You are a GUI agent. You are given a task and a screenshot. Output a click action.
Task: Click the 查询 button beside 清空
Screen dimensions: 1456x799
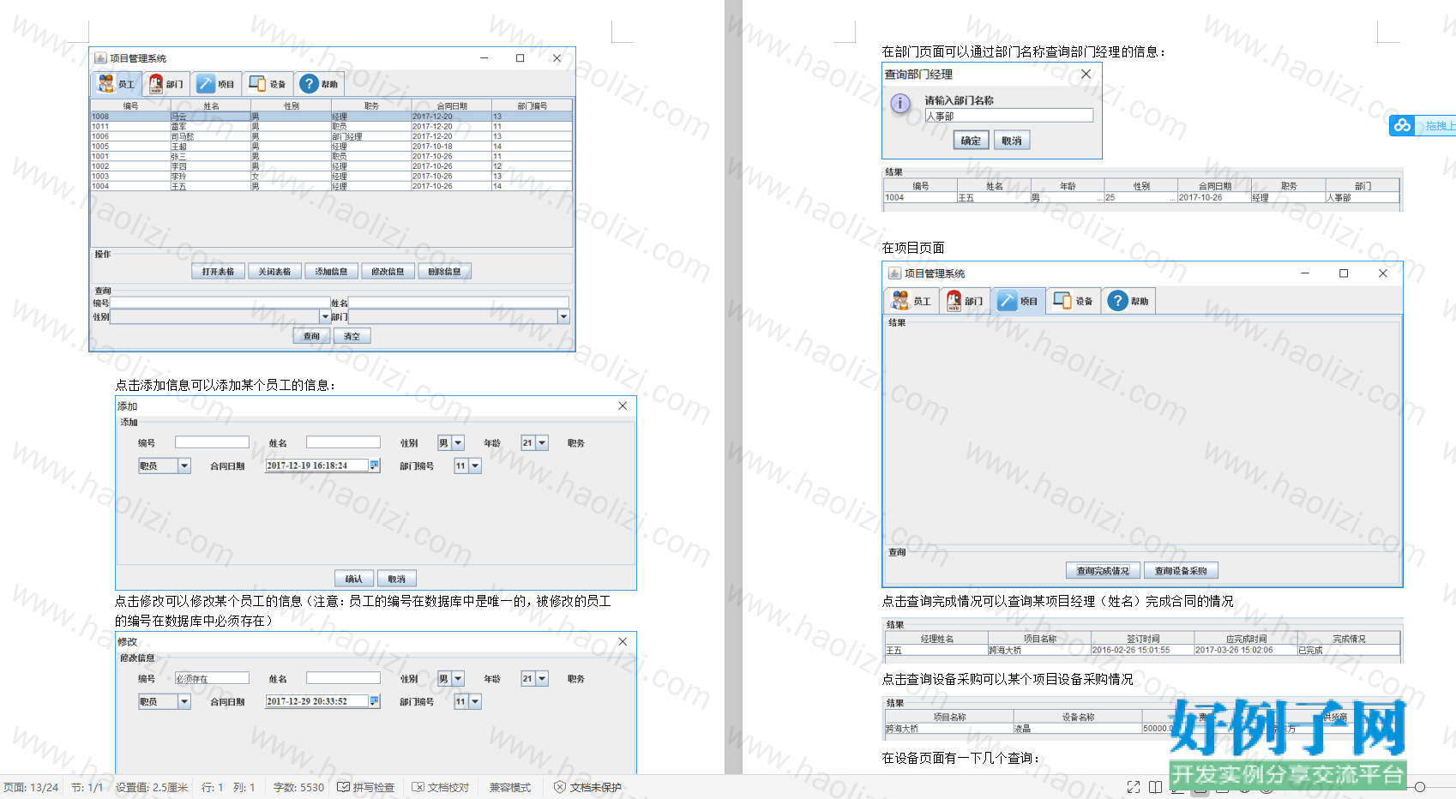311,336
